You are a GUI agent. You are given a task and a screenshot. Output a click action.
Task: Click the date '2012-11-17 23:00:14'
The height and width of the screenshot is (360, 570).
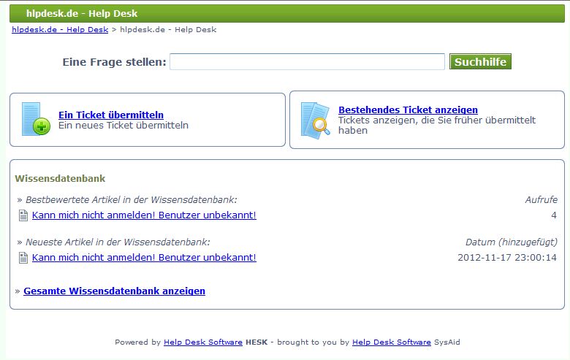pyautogui.click(x=507, y=258)
